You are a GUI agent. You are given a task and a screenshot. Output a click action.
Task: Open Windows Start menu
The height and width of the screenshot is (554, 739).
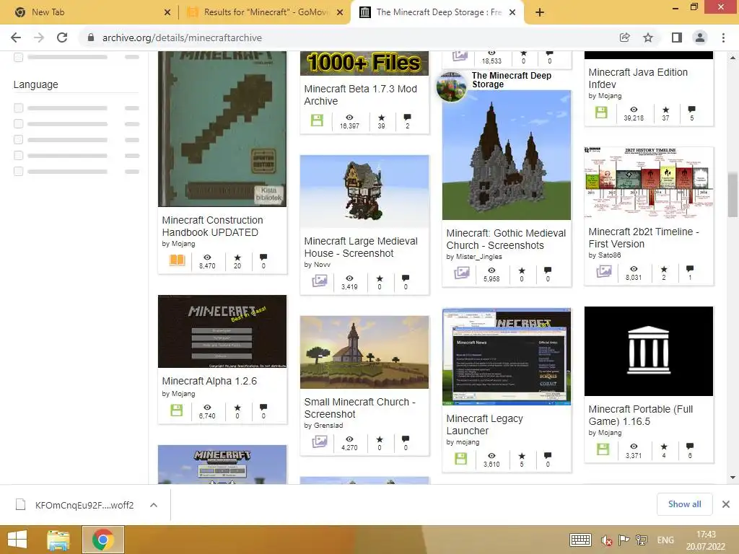(17, 540)
